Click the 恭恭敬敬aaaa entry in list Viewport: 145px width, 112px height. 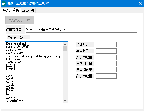pos(15,100)
